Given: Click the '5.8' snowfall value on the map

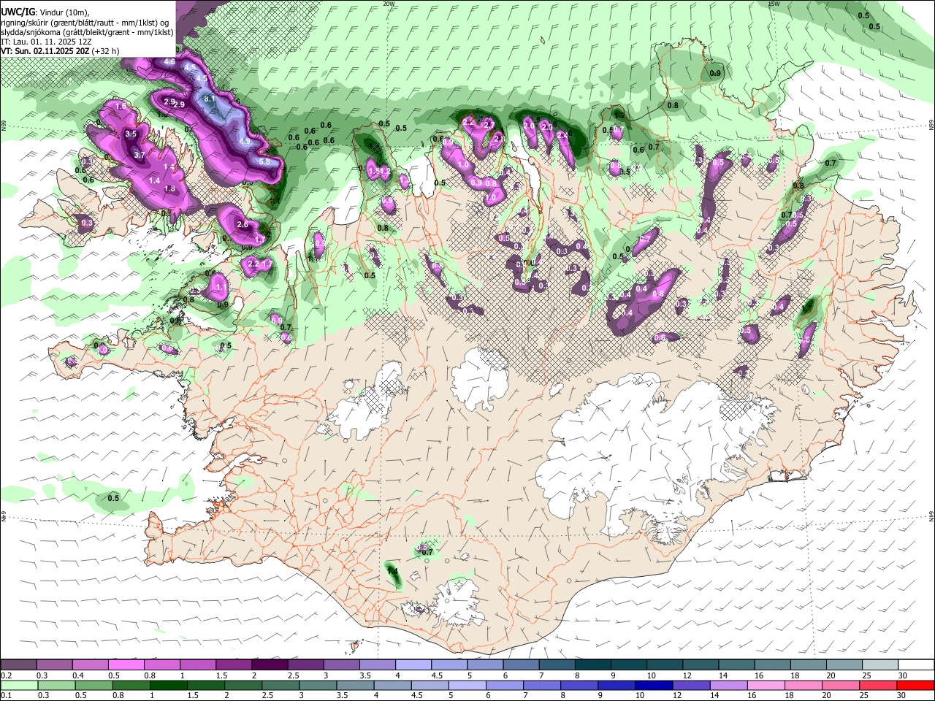Looking at the screenshot, I should click(x=264, y=161).
